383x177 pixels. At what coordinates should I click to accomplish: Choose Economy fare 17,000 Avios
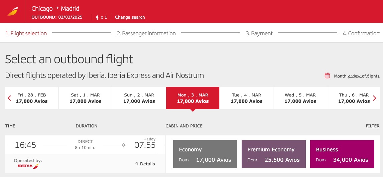pos(205,154)
